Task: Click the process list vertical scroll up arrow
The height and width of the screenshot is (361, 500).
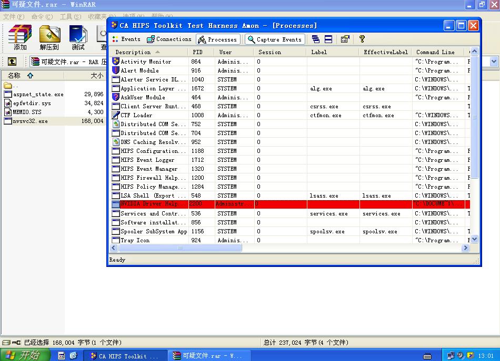Action: click(475, 51)
